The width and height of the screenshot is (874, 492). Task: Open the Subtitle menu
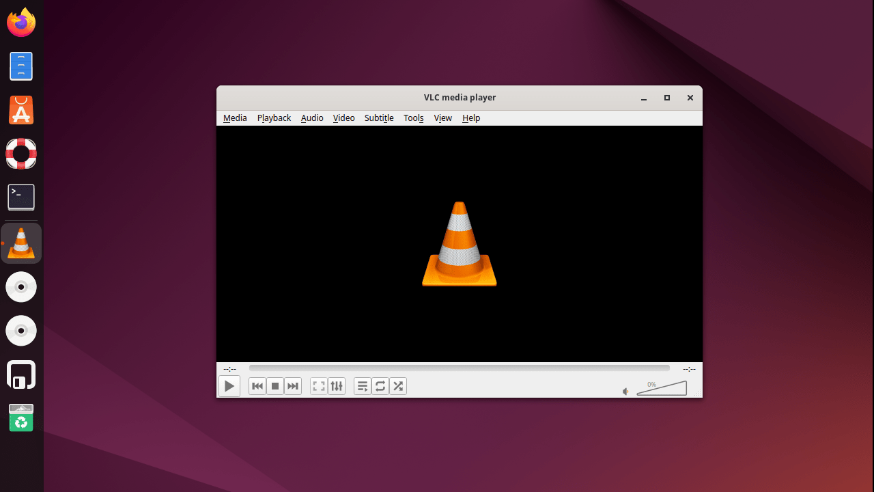(378, 118)
